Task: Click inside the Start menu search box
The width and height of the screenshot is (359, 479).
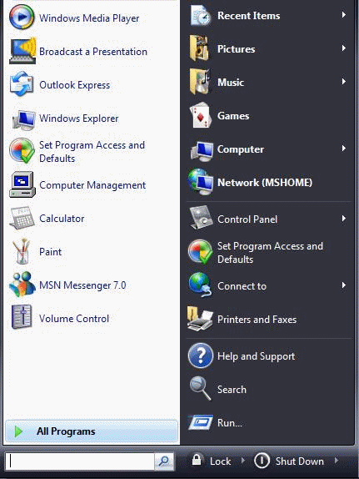Action: click(x=80, y=461)
